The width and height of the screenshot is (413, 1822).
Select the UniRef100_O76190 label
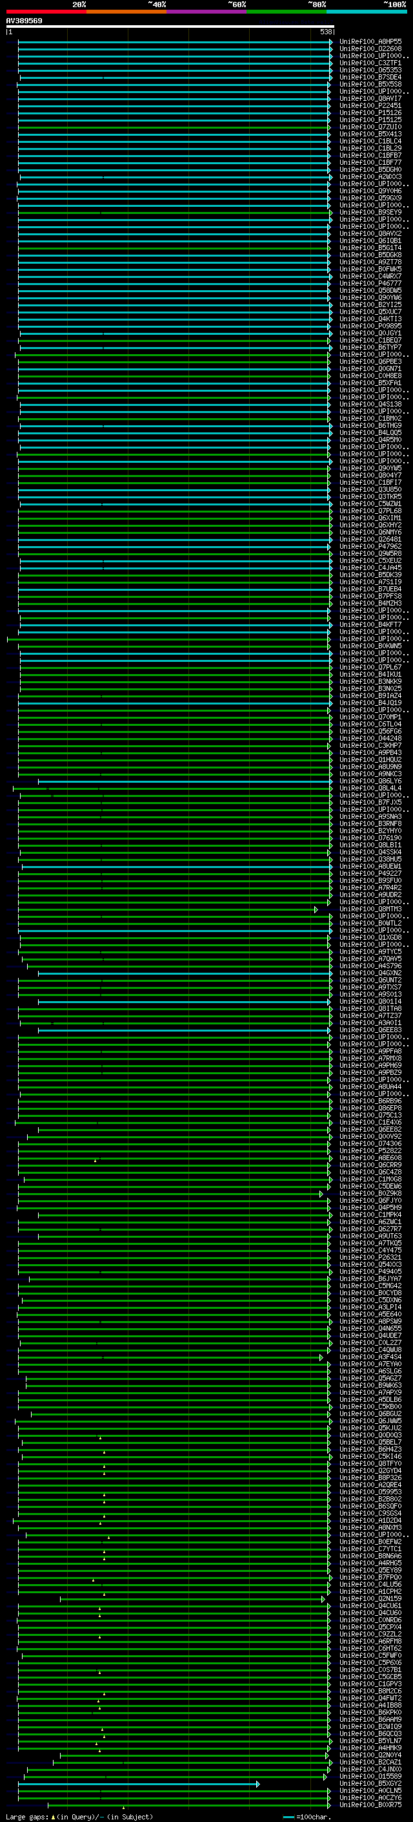tap(370, 838)
